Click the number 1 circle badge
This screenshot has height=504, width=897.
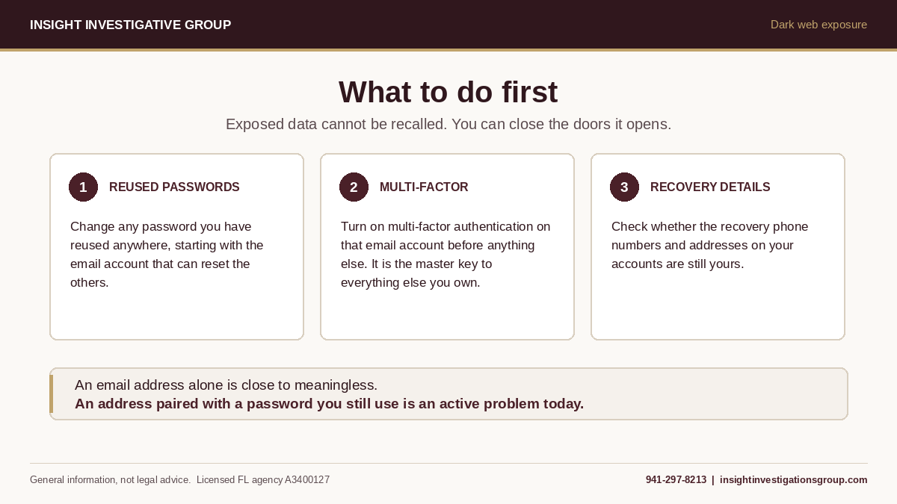tap(83, 187)
